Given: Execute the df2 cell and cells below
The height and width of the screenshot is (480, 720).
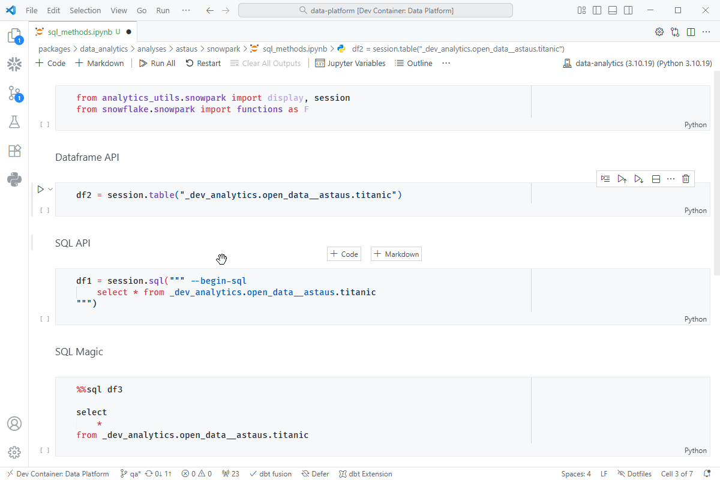Looking at the screenshot, I should coord(638,178).
